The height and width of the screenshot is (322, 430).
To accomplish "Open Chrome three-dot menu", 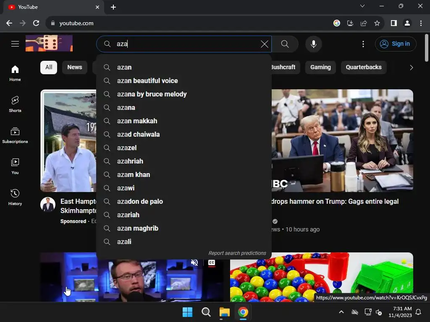I will 421,23.
